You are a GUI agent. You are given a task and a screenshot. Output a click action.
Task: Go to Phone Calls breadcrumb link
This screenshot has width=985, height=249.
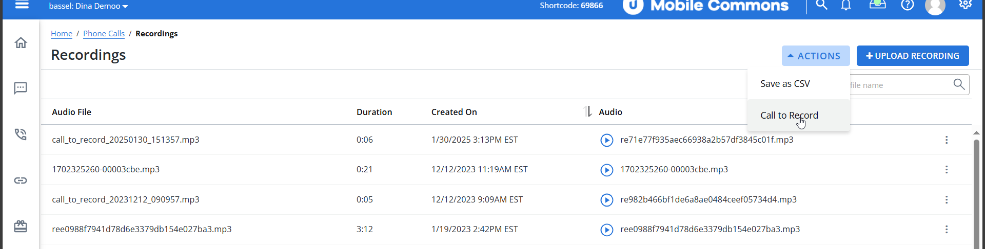click(x=104, y=34)
